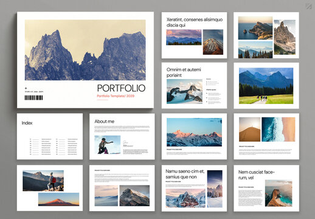Select the aerial ocean beach photo

279,130
